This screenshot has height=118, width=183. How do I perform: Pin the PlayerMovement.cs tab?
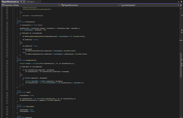(x=21, y=2)
